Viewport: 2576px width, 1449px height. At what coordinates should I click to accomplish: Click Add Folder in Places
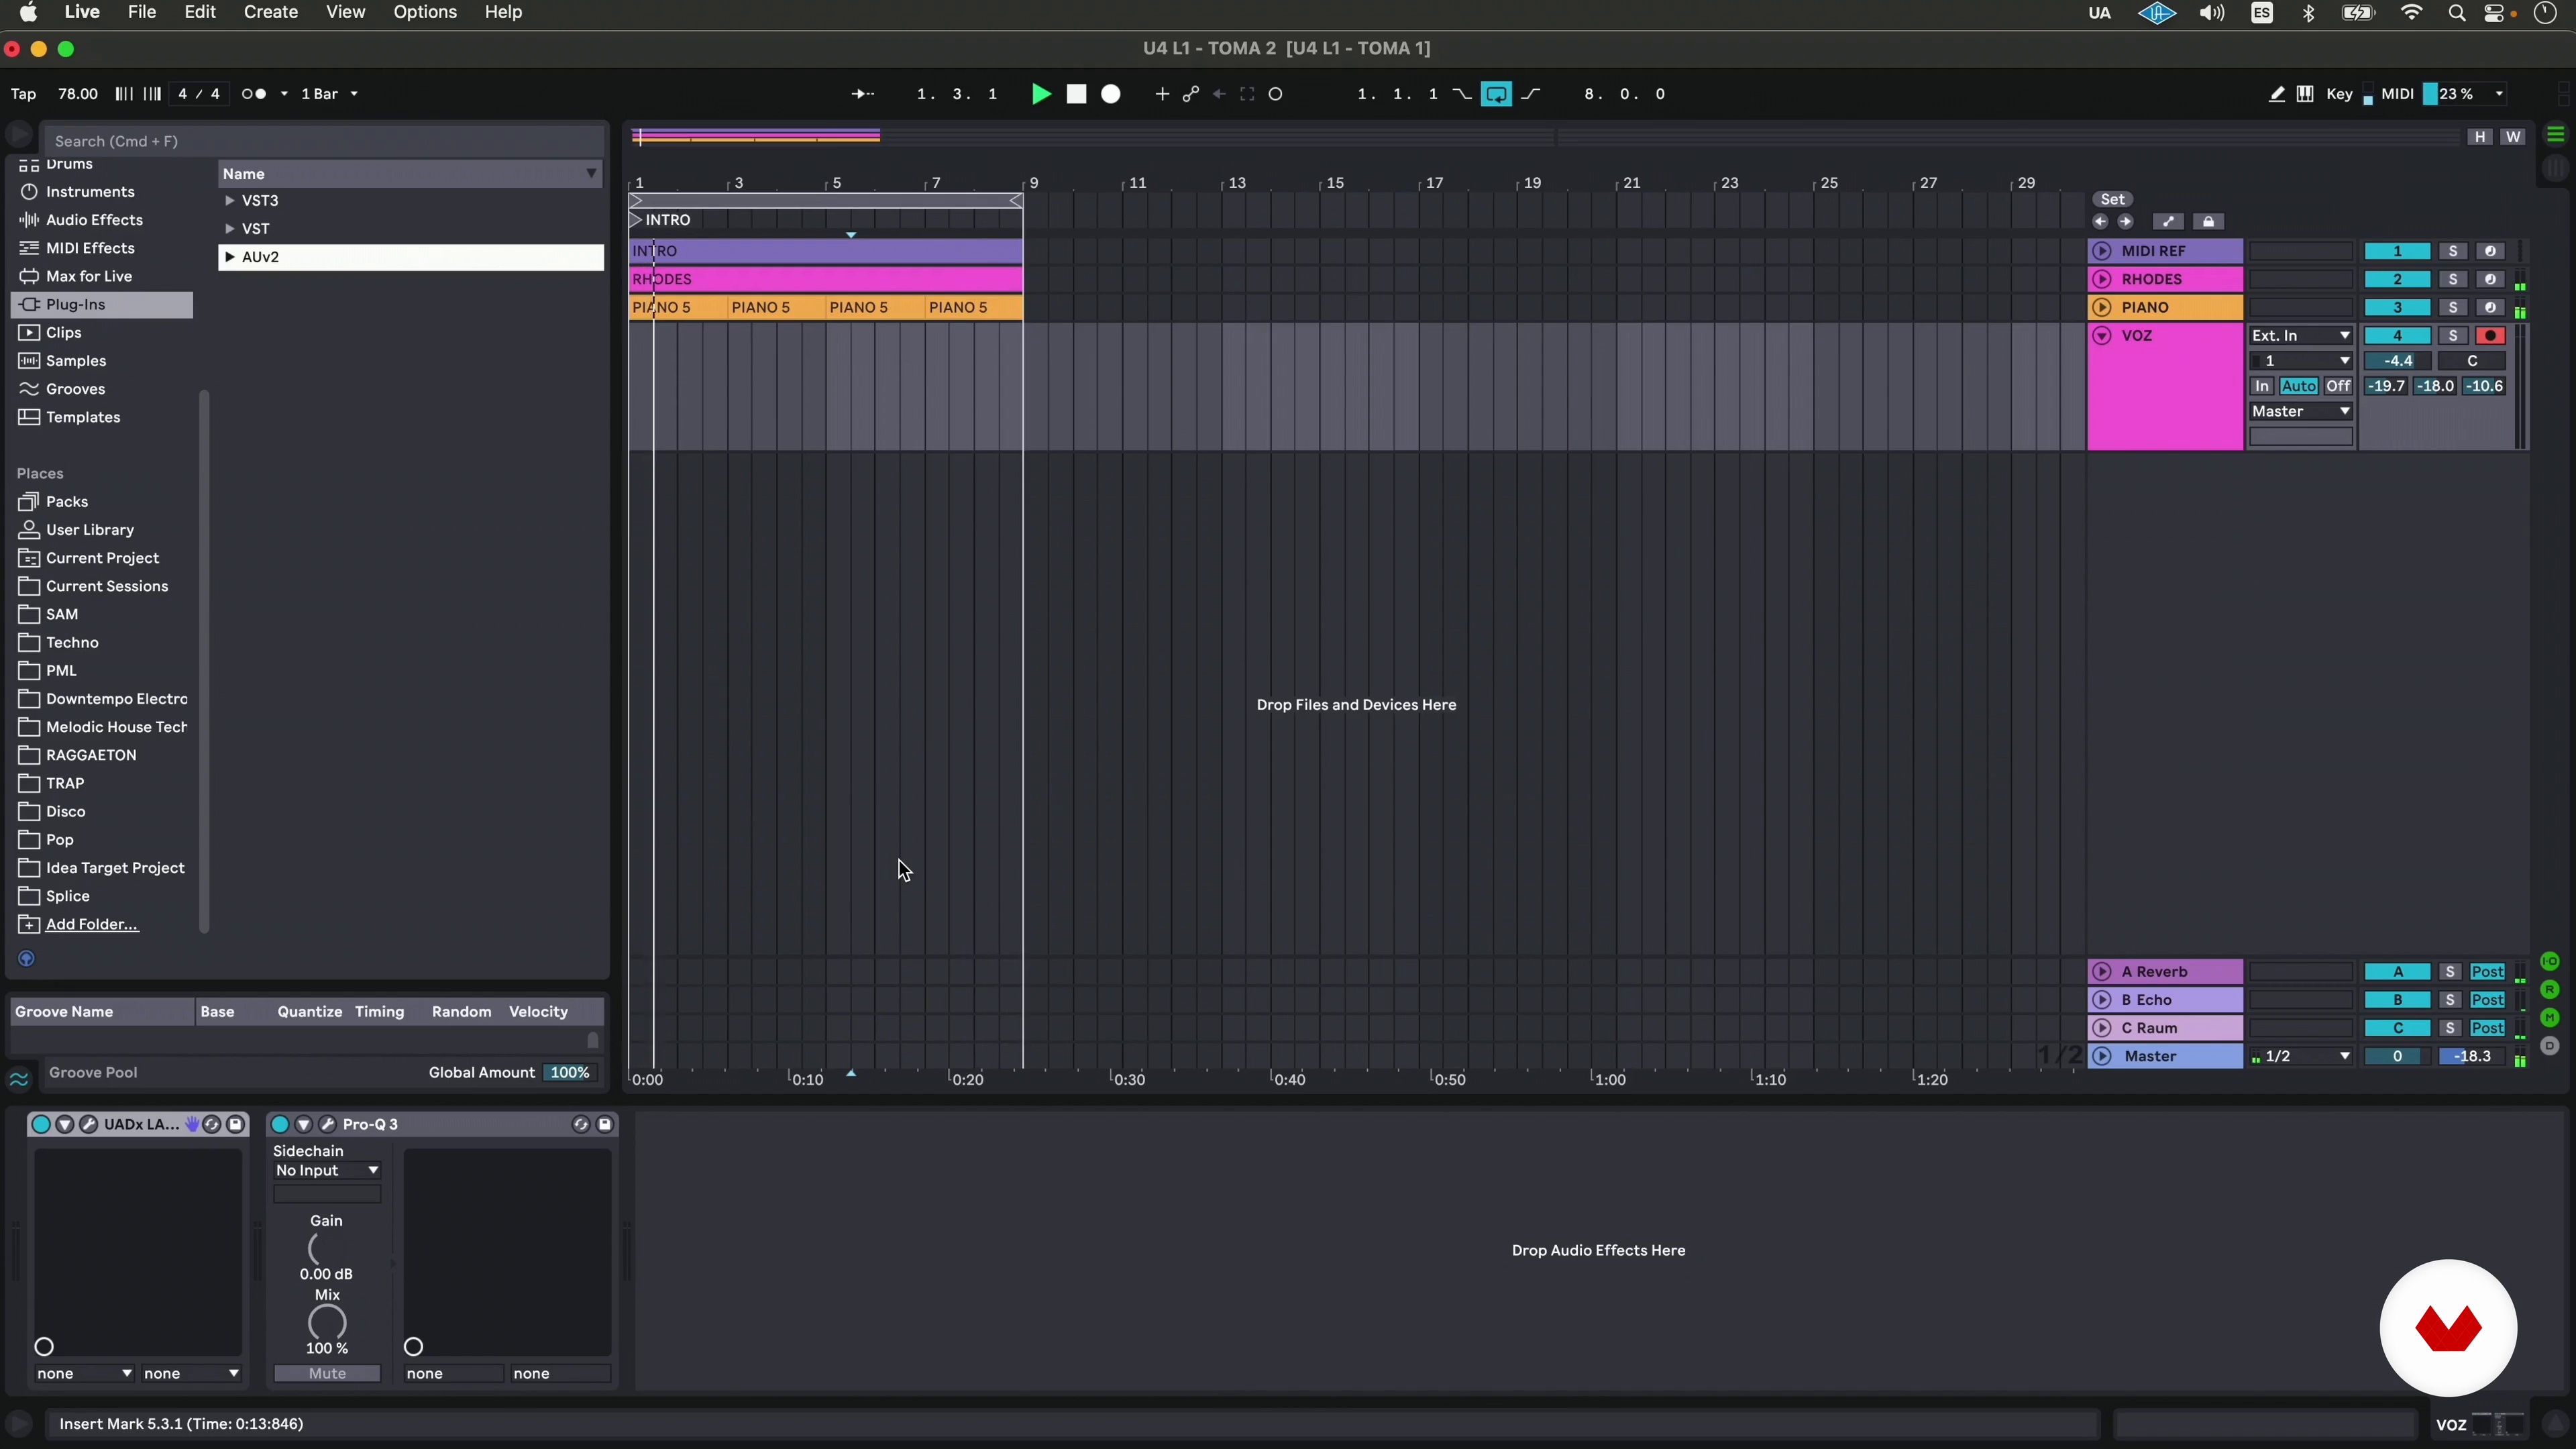(91, 924)
